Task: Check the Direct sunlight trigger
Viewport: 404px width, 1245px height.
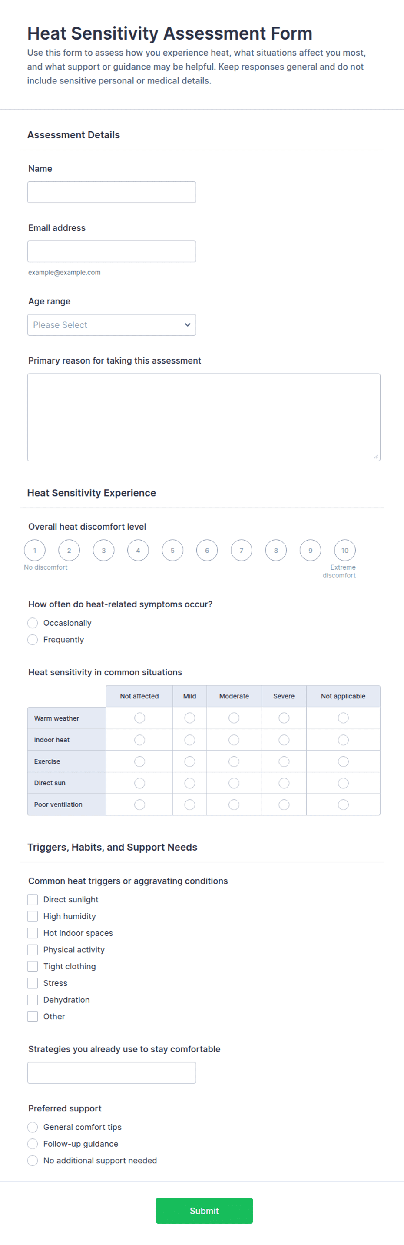Action: pos(32,899)
